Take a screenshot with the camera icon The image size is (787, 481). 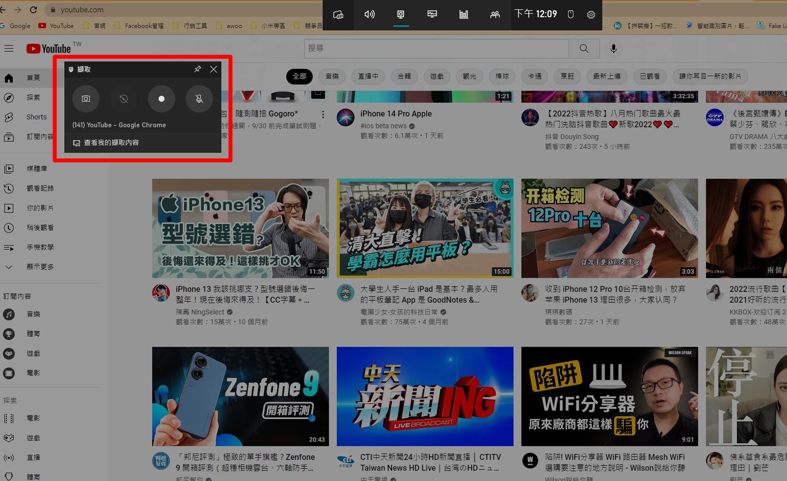coord(86,99)
